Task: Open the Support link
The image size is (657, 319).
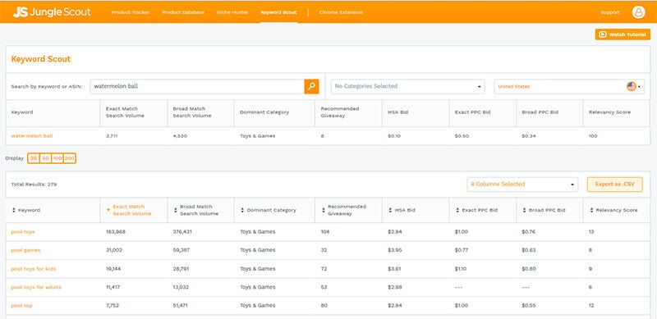Action: [x=610, y=12]
